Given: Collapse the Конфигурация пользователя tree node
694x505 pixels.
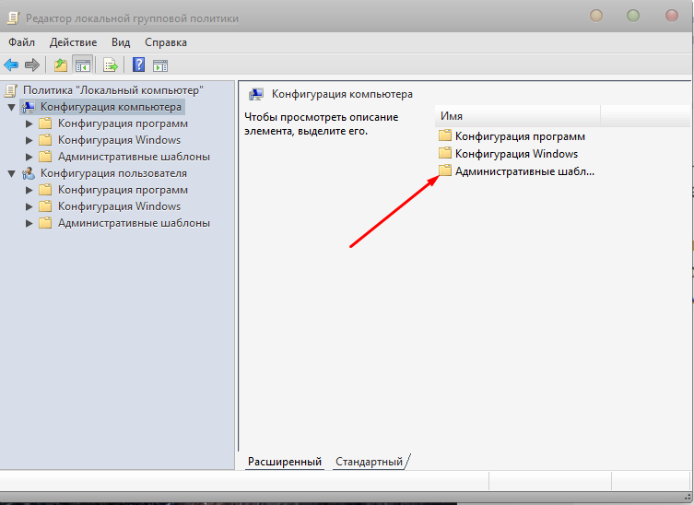Looking at the screenshot, I should coord(12,173).
